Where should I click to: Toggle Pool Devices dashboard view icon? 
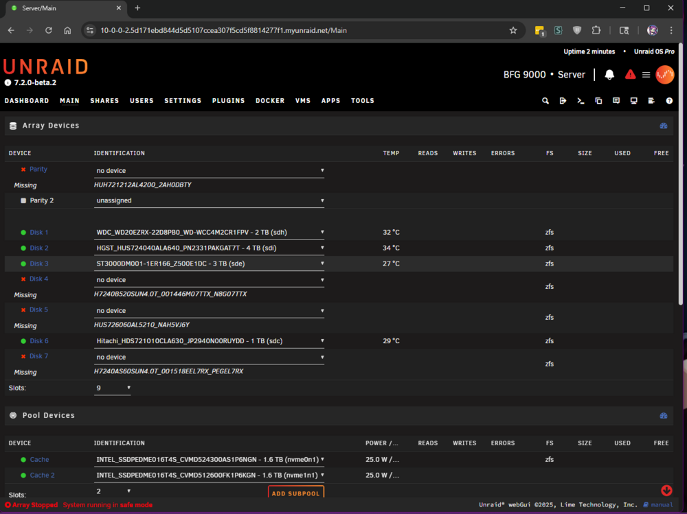pos(664,415)
